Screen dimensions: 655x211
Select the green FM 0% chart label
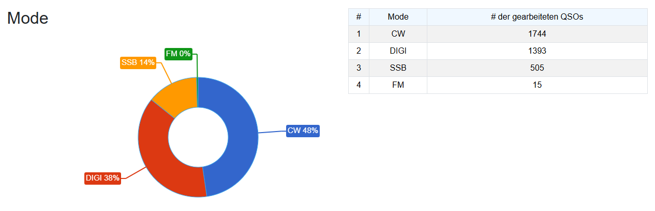click(178, 53)
